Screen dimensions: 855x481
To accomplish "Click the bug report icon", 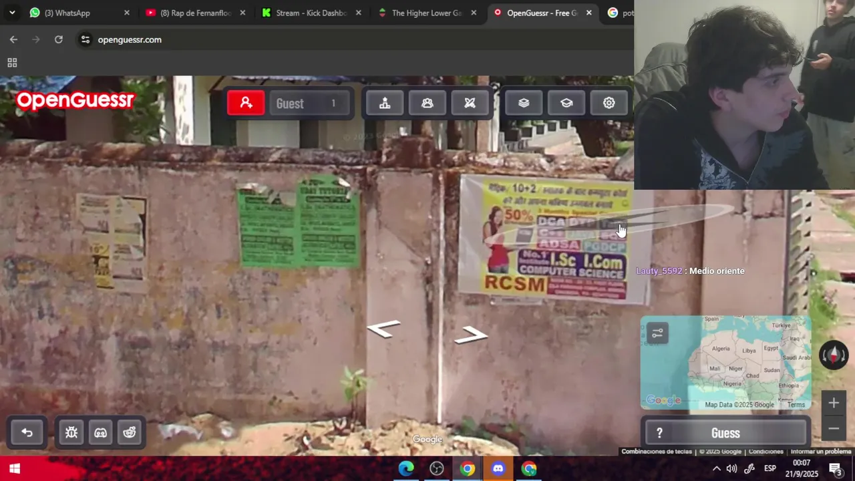I will click(x=71, y=432).
